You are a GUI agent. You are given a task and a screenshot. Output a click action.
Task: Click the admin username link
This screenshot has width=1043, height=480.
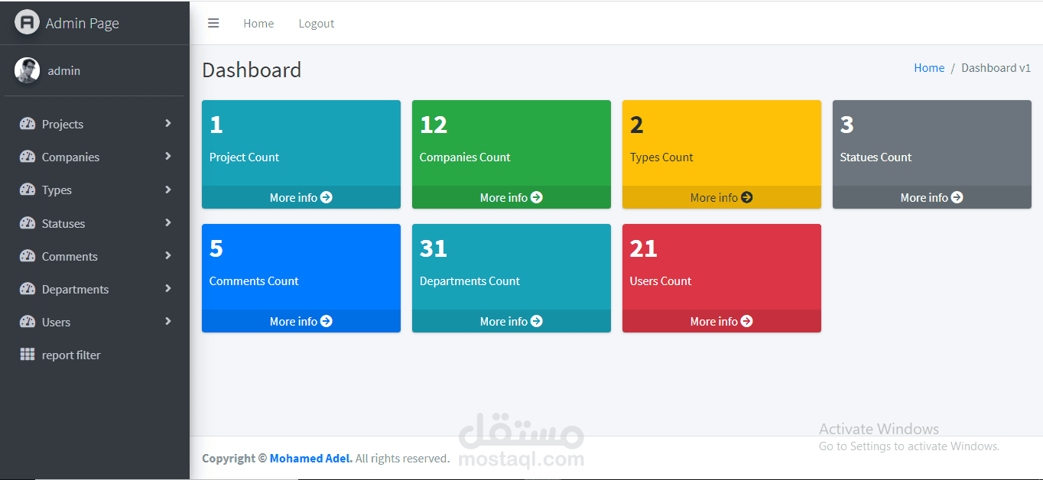coord(63,70)
